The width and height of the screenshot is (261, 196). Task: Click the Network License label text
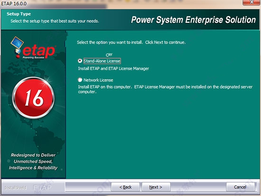(98, 80)
